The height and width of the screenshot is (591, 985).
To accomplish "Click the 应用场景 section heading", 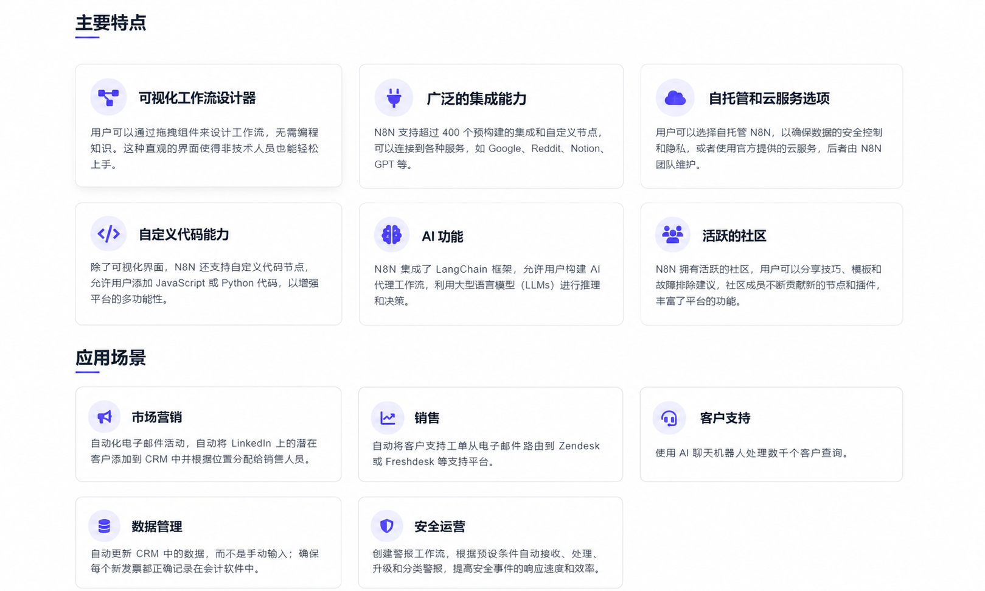I will pos(111,358).
